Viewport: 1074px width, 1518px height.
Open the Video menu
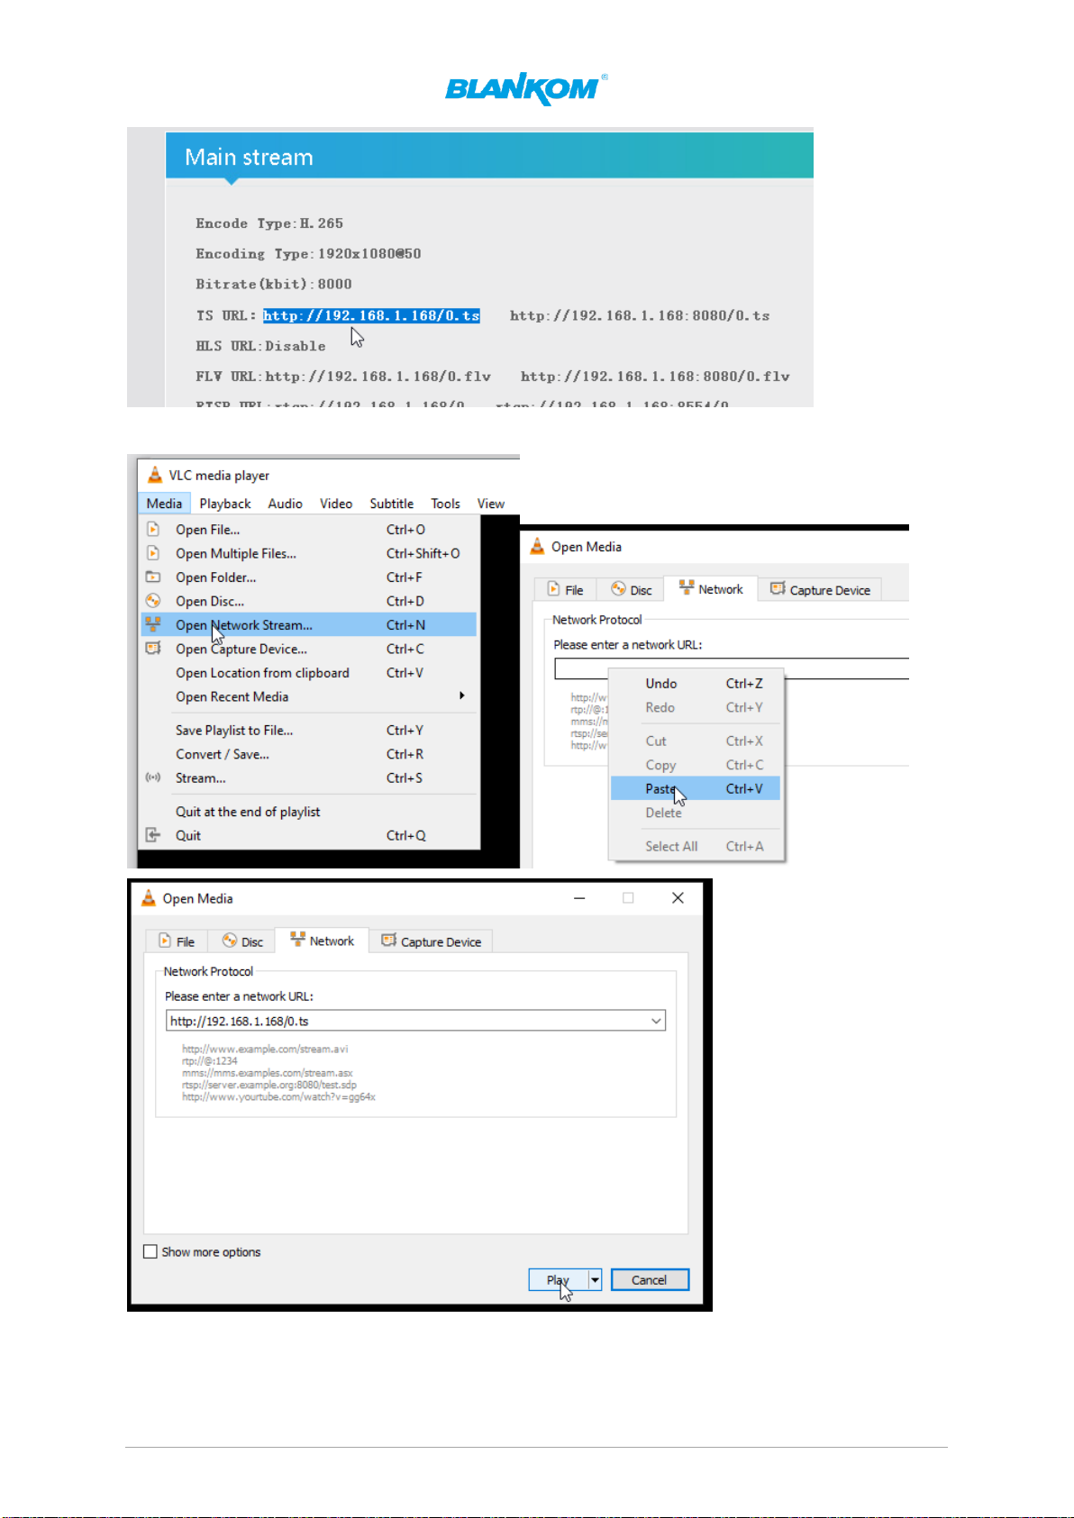336,504
